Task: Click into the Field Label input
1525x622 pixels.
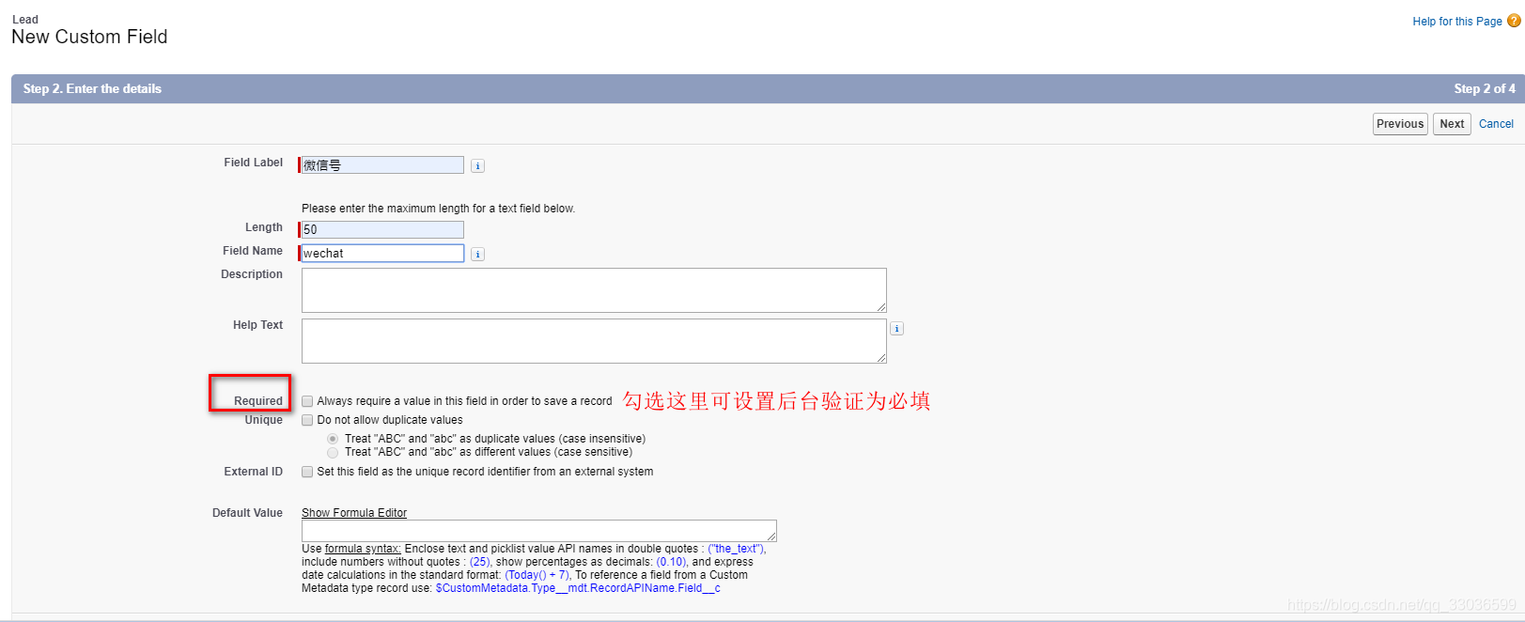Action: (x=382, y=165)
